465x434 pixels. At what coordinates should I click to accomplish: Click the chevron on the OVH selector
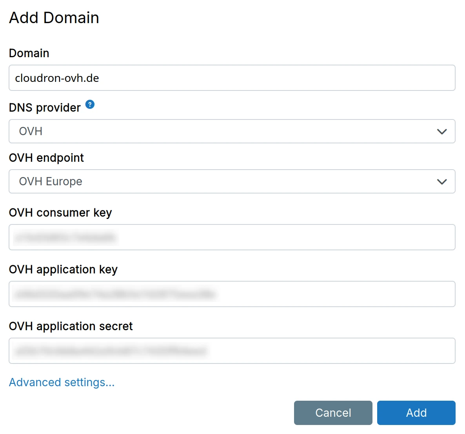(442, 132)
